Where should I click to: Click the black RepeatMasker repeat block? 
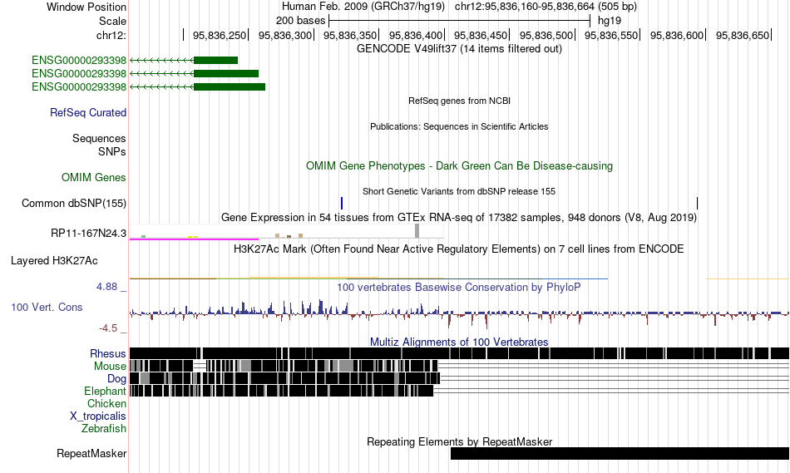click(620, 453)
